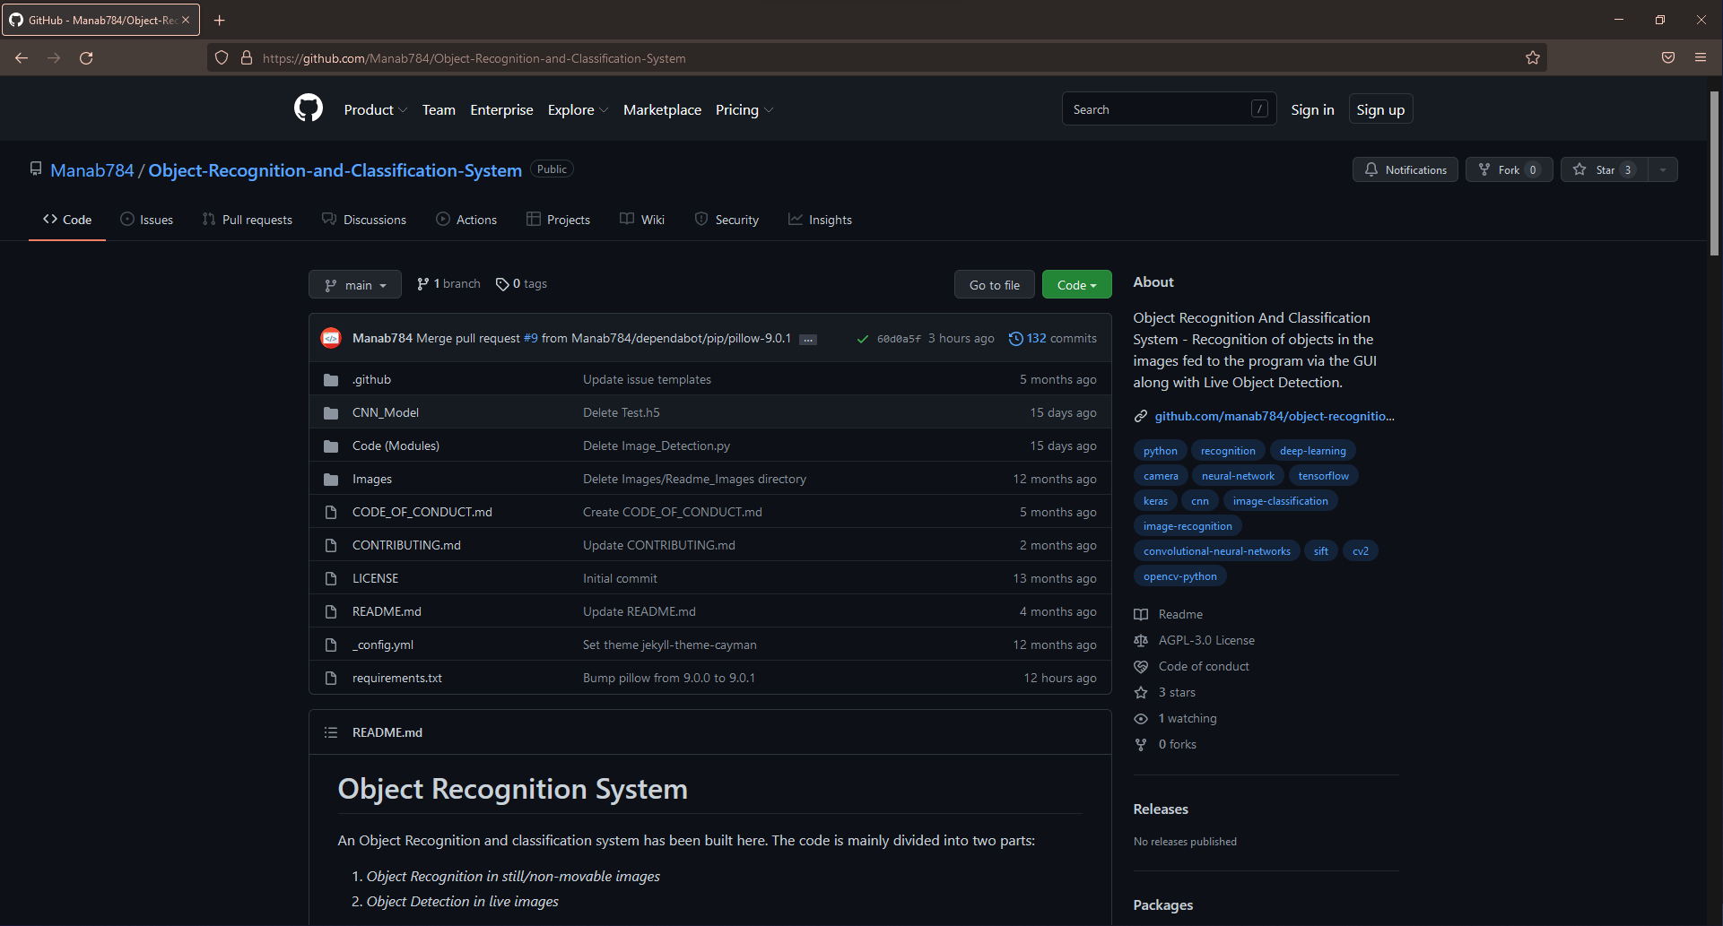Open the 132 commits history link
Image resolution: width=1723 pixels, height=926 pixels.
pos(1053,338)
